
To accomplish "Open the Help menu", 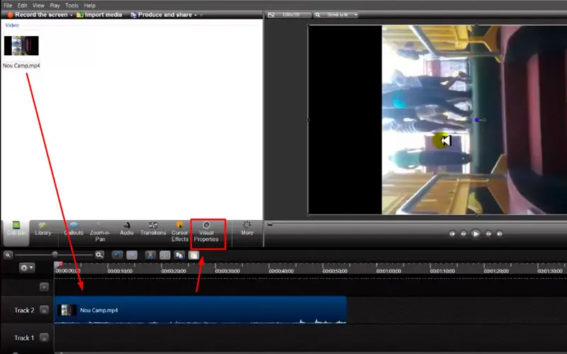I will coord(90,6).
